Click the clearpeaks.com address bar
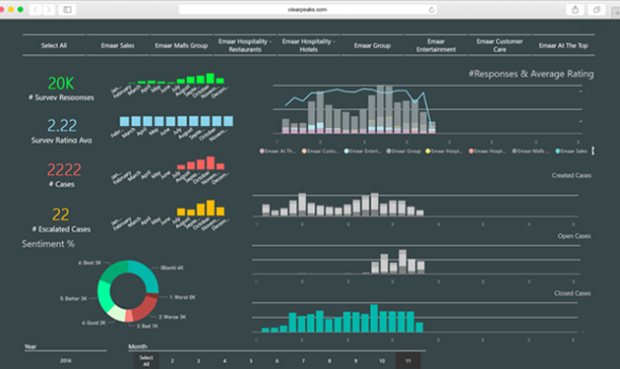The height and width of the screenshot is (369, 620). coord(307,10)
